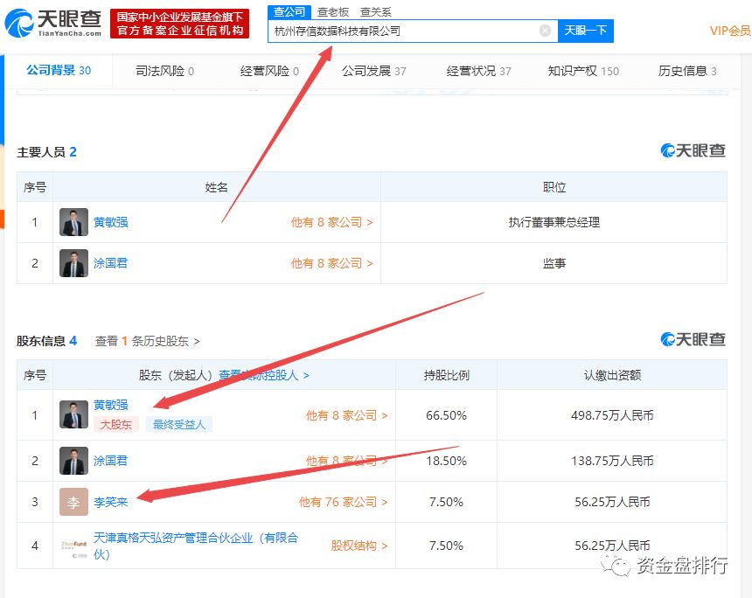Click ZhenFund logo in shareholder row 4

tap(73, 547)
